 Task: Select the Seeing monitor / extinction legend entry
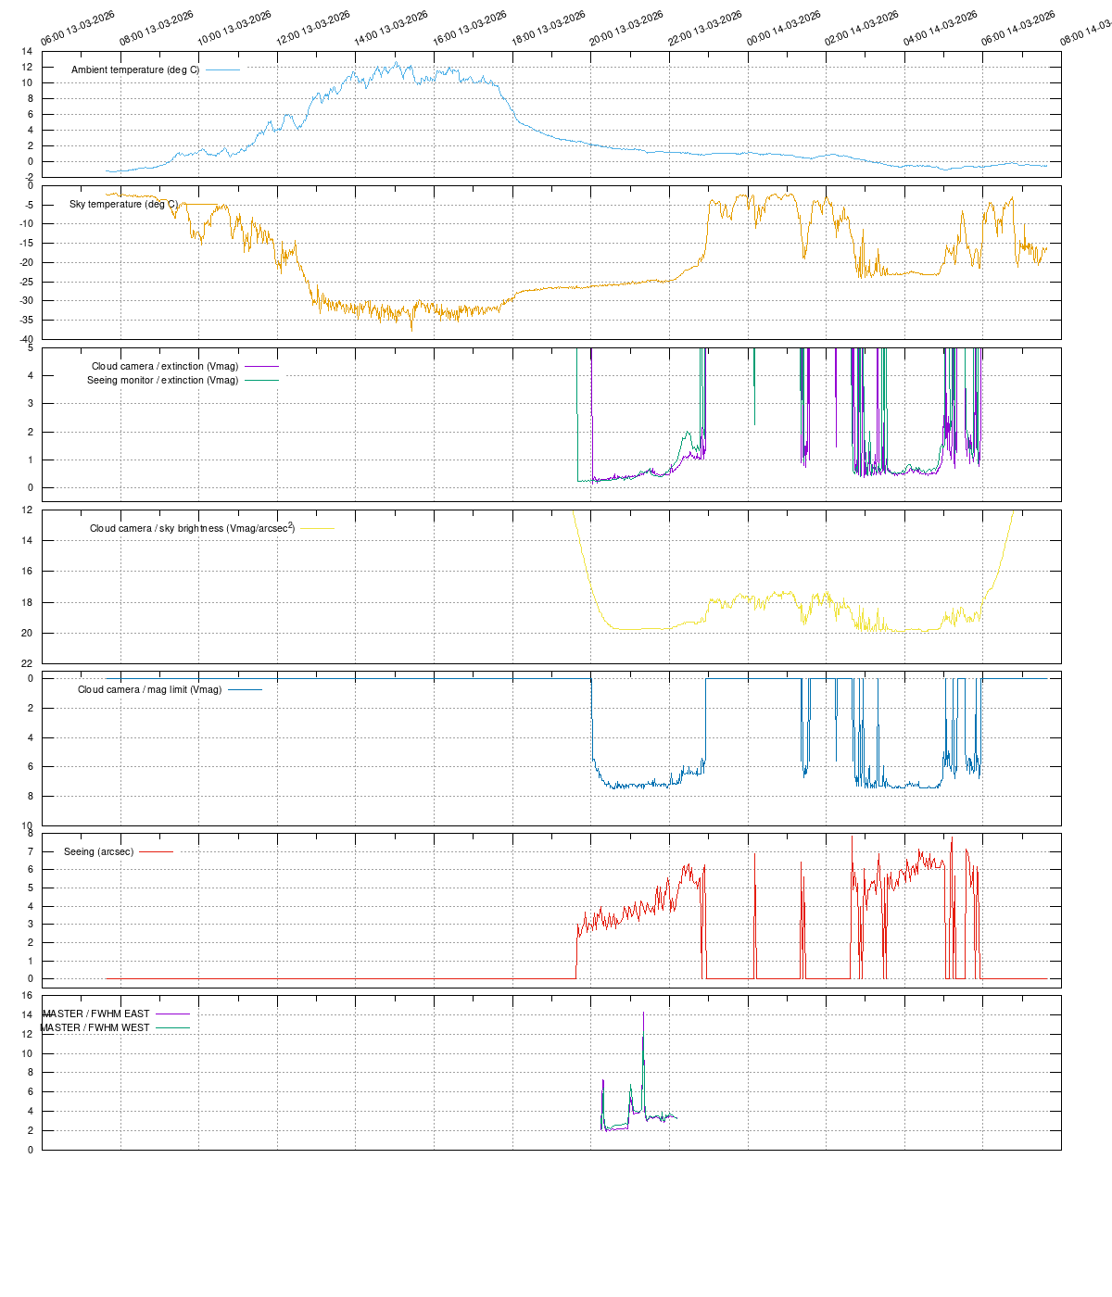coord(162,381)
